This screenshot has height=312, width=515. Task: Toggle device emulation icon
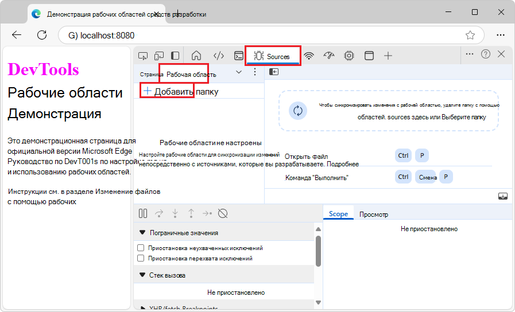pyautogui.click(x=159, y=56)
